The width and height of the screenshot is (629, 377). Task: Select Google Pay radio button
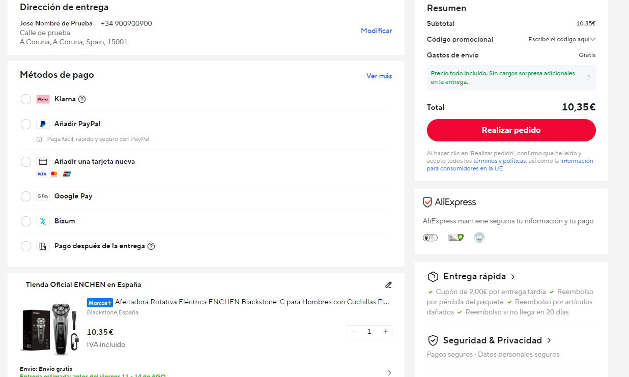tap(26, 196)
